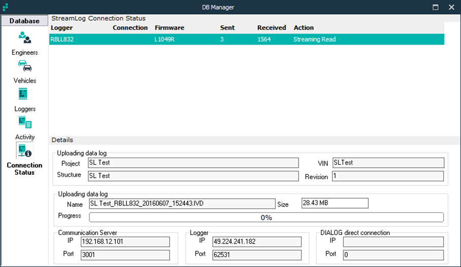Click the DB Manager app logo icon
This screenshot has width=461, height=267.
[6, 7]
